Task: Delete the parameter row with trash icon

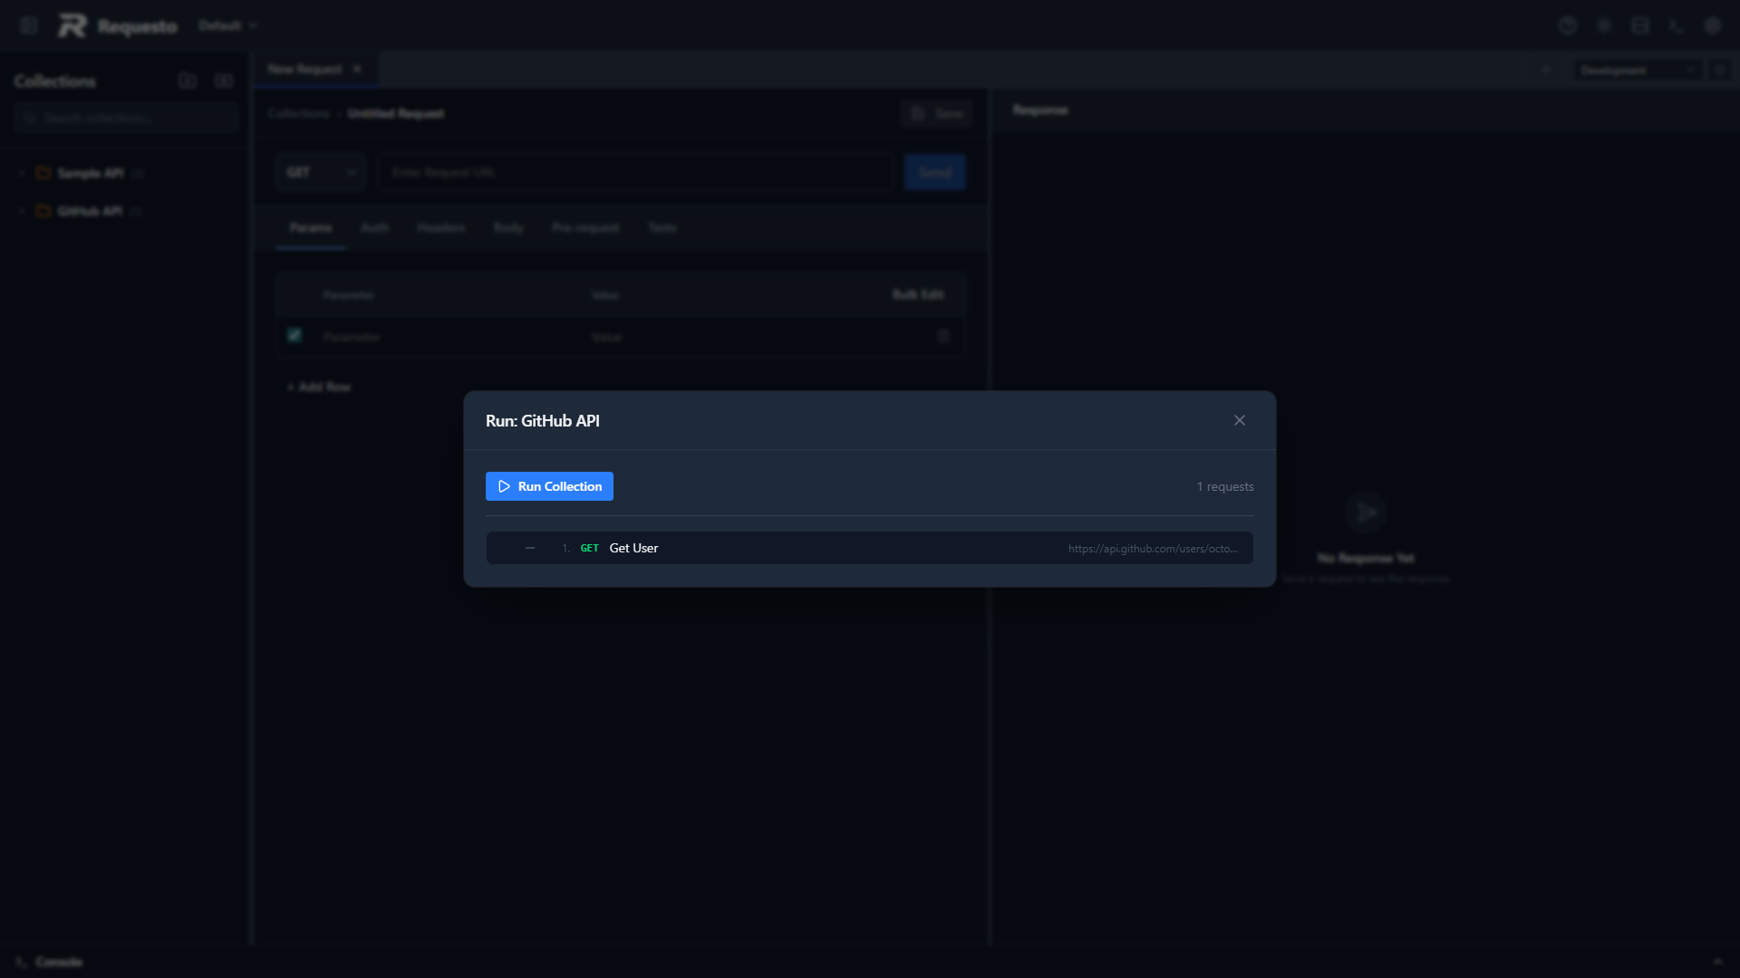Action: 943,336
